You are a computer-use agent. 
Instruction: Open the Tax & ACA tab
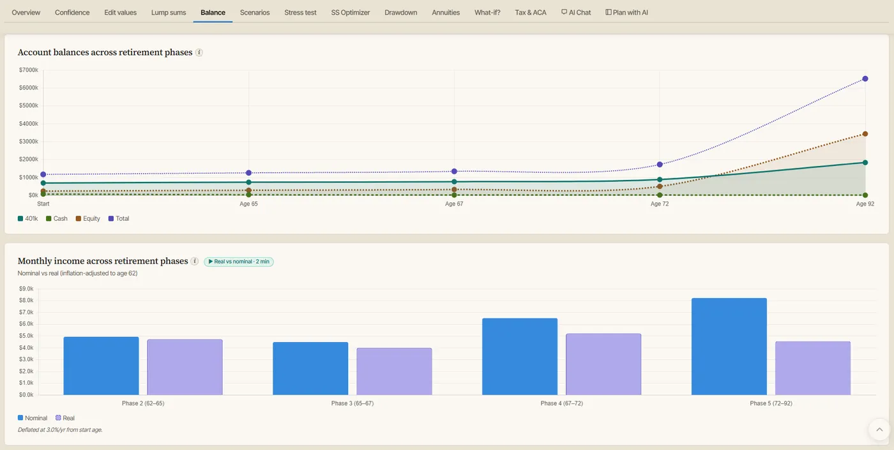531,12
